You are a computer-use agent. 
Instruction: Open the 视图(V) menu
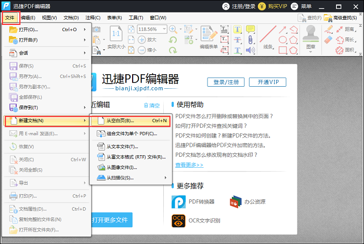[x=49, y=18]
